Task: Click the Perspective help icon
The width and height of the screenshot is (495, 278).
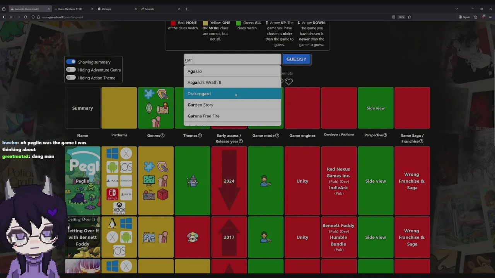Action: click(x=385, y=135)
